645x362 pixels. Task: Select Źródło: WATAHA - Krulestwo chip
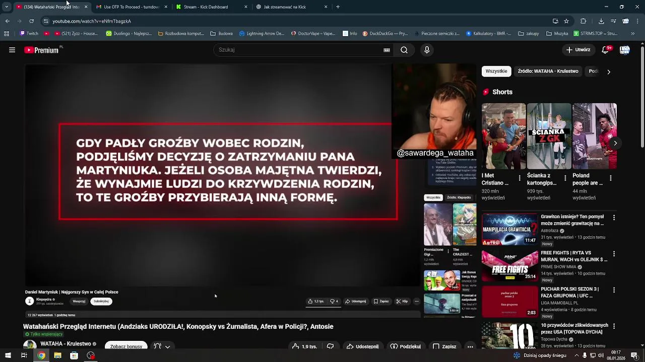tap(548, 71)
